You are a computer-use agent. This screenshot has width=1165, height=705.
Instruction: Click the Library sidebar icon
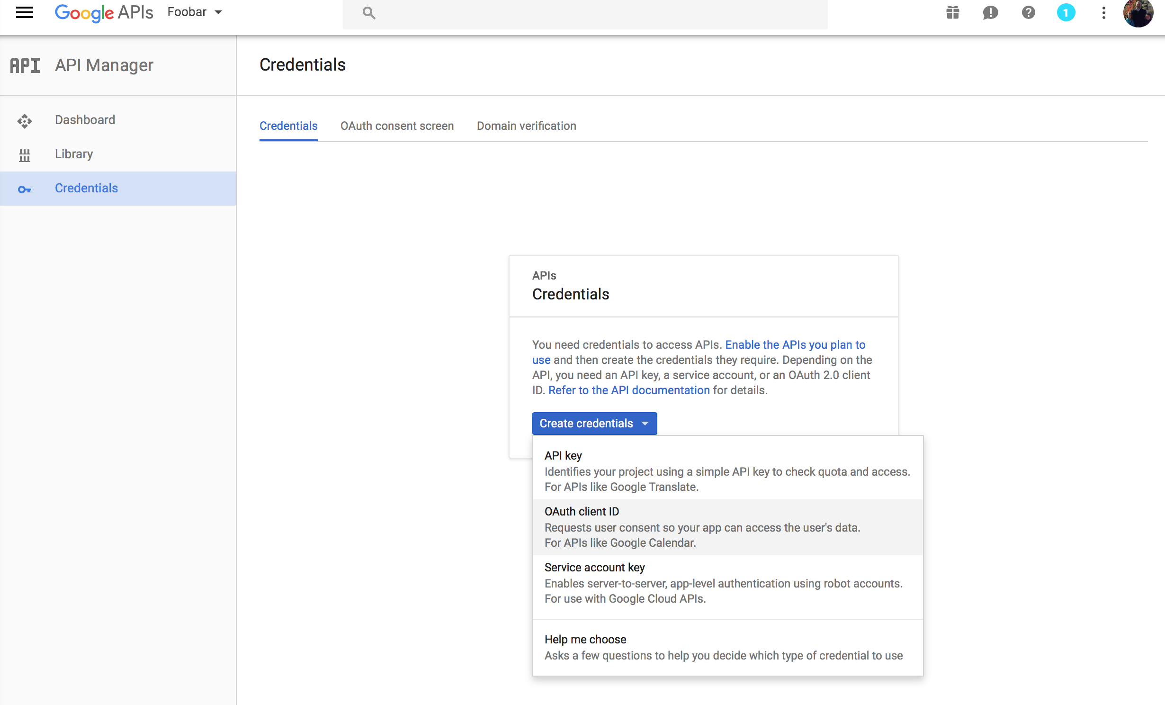click(25, 155)
